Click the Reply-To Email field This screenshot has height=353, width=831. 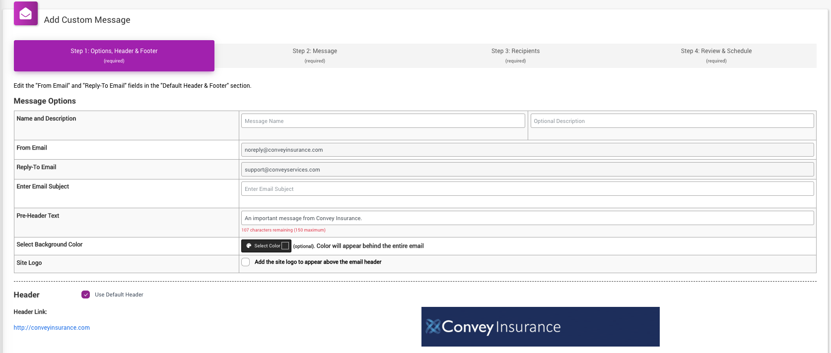pyautogui.click(x=528, y=170)
